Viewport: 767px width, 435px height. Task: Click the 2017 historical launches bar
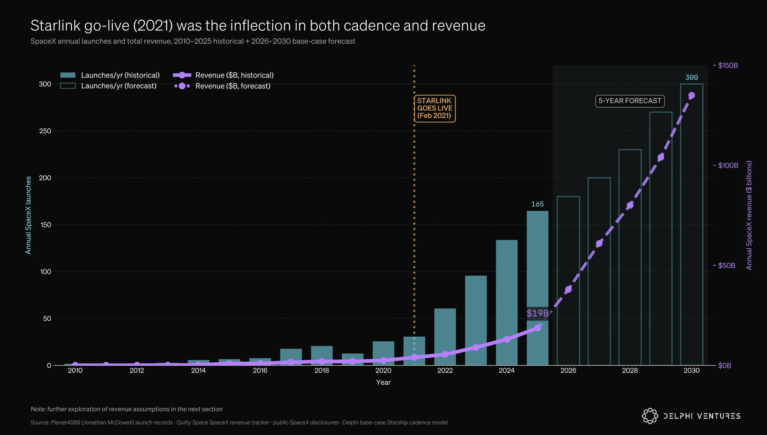click(291, 357)
